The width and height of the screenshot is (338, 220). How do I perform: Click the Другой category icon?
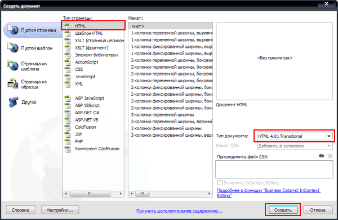point(13,102)
